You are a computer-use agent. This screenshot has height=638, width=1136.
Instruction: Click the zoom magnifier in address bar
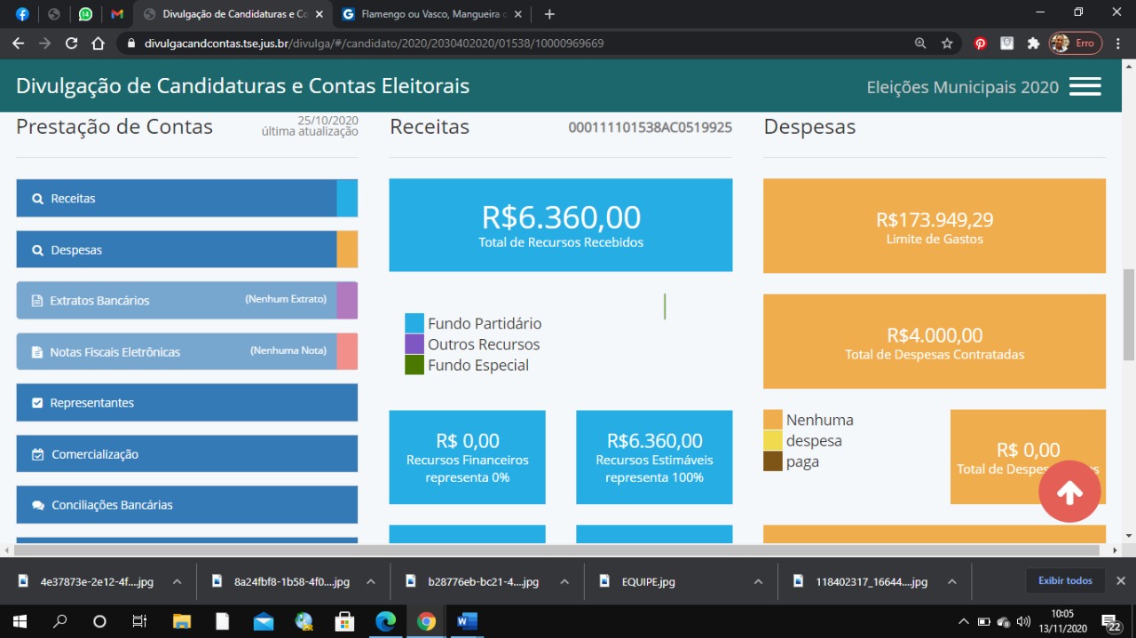[920, 43]
